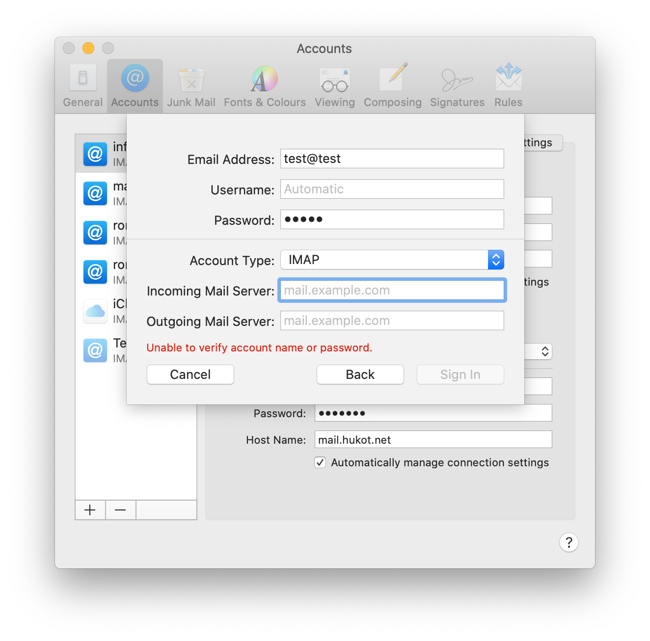Select the first 'ro' account icon
Viewport: 650px width, 641px height.
coord(95,233)
